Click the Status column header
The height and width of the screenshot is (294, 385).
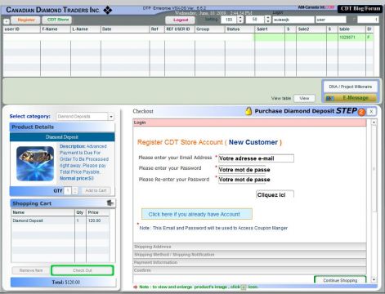[240, 29]
